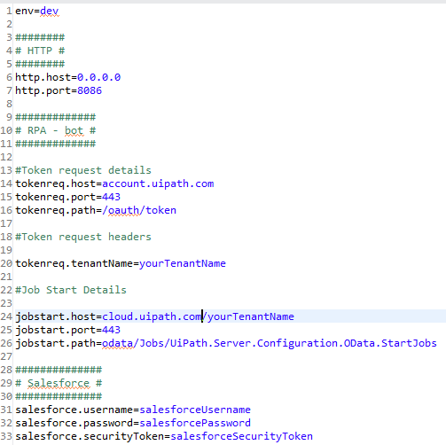This screenshot has height=445, width=446.
Task: Click the '#Token request headers' comment
Action: [83, 237]
